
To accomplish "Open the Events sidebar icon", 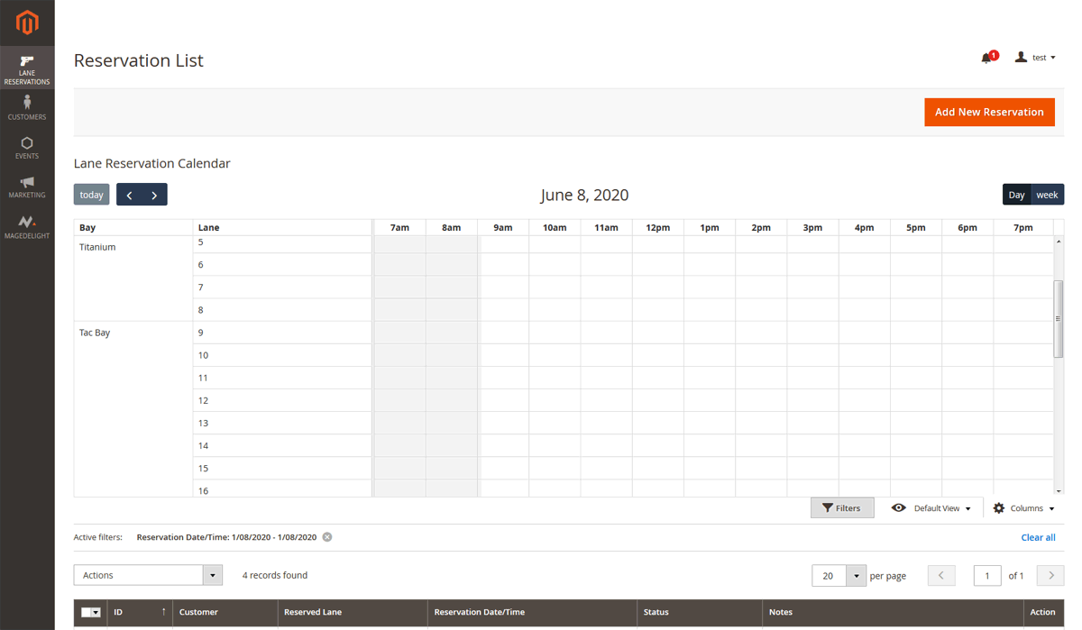I will 26,142.
